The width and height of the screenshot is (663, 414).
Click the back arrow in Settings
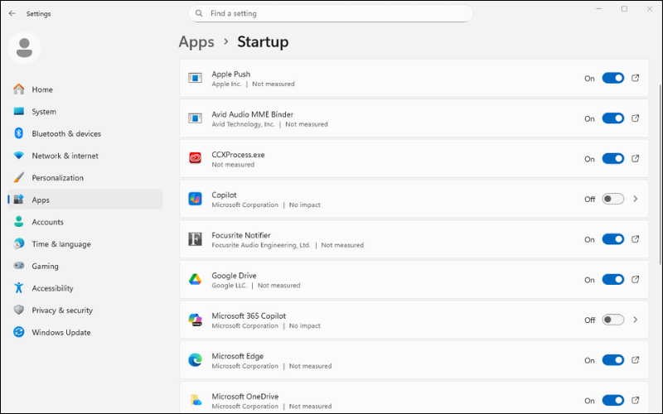pyautogui.click(x=12, y=13)
